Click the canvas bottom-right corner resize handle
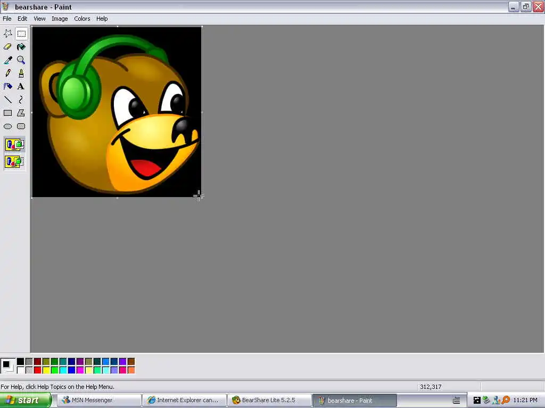This screenshot has height=408, width=545. point(202,198)
